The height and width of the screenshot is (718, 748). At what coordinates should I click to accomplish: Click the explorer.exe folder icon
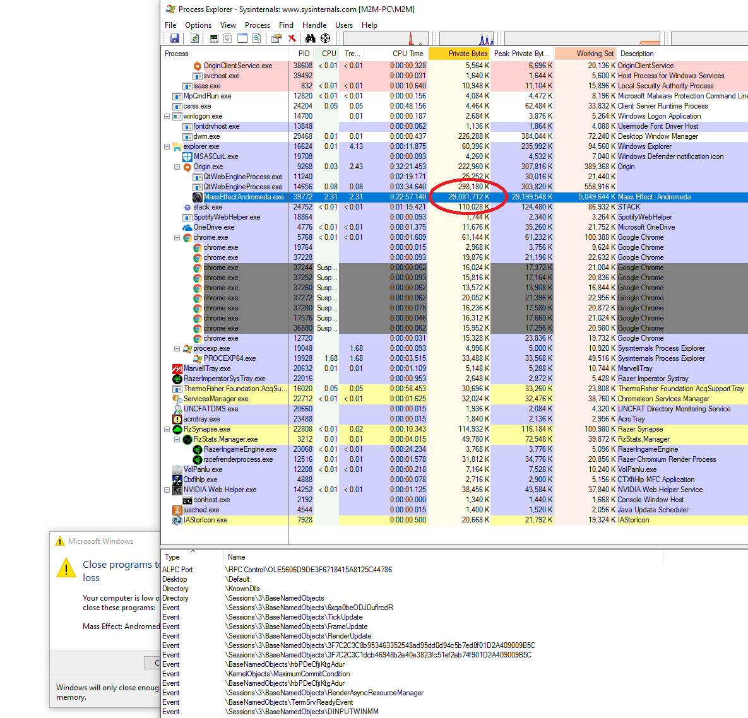pyautogui.click(x=177, y=147)
